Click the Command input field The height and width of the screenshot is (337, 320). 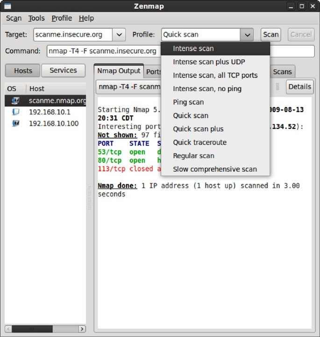click(104, 51)
